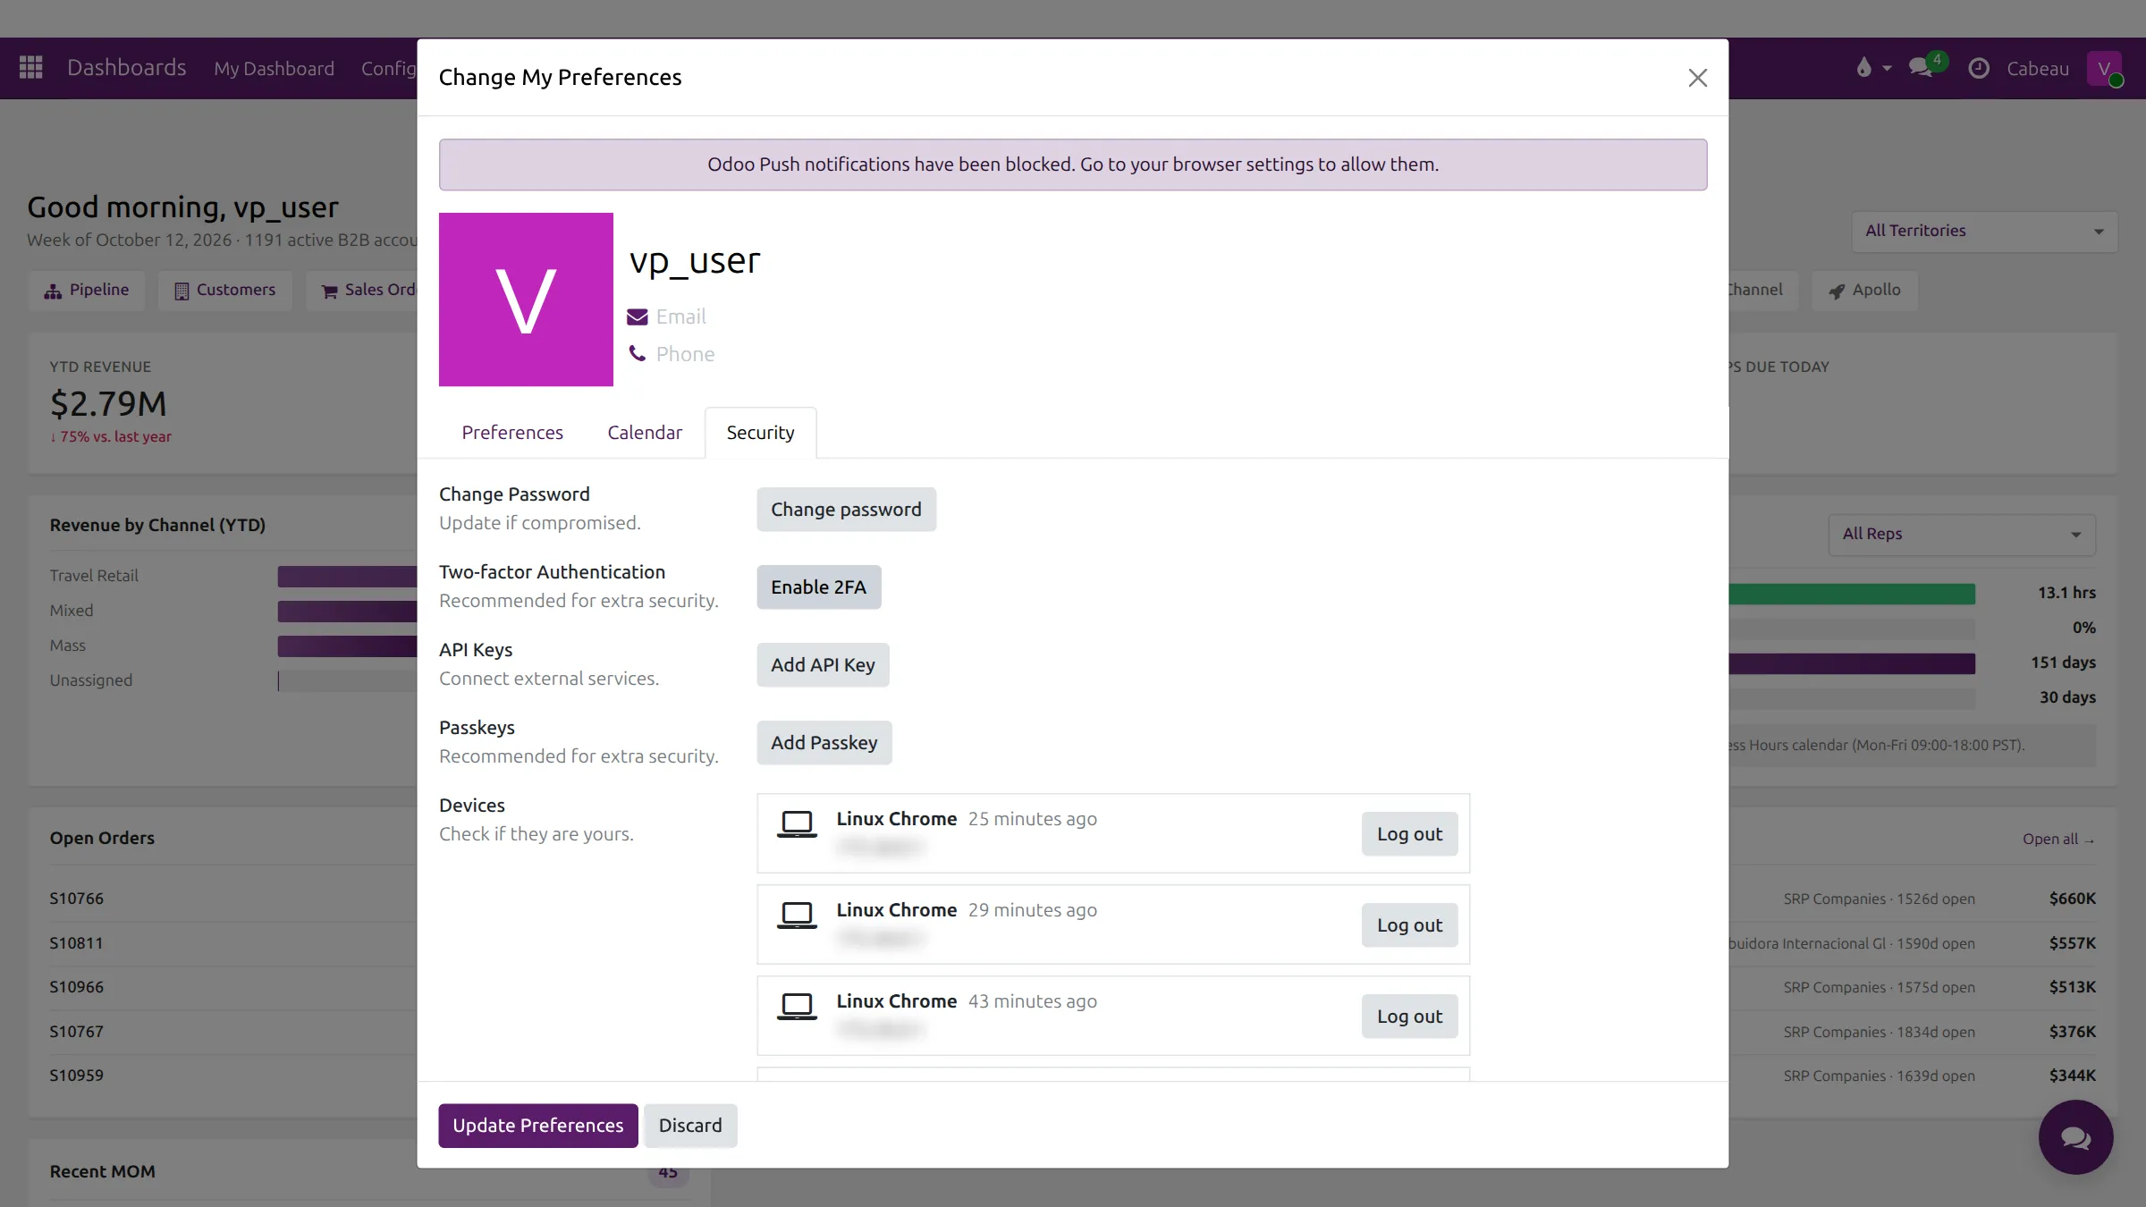The image size is (2146, 1207).
Task: Expand the All Territories dropdown
Action: 1984,231
